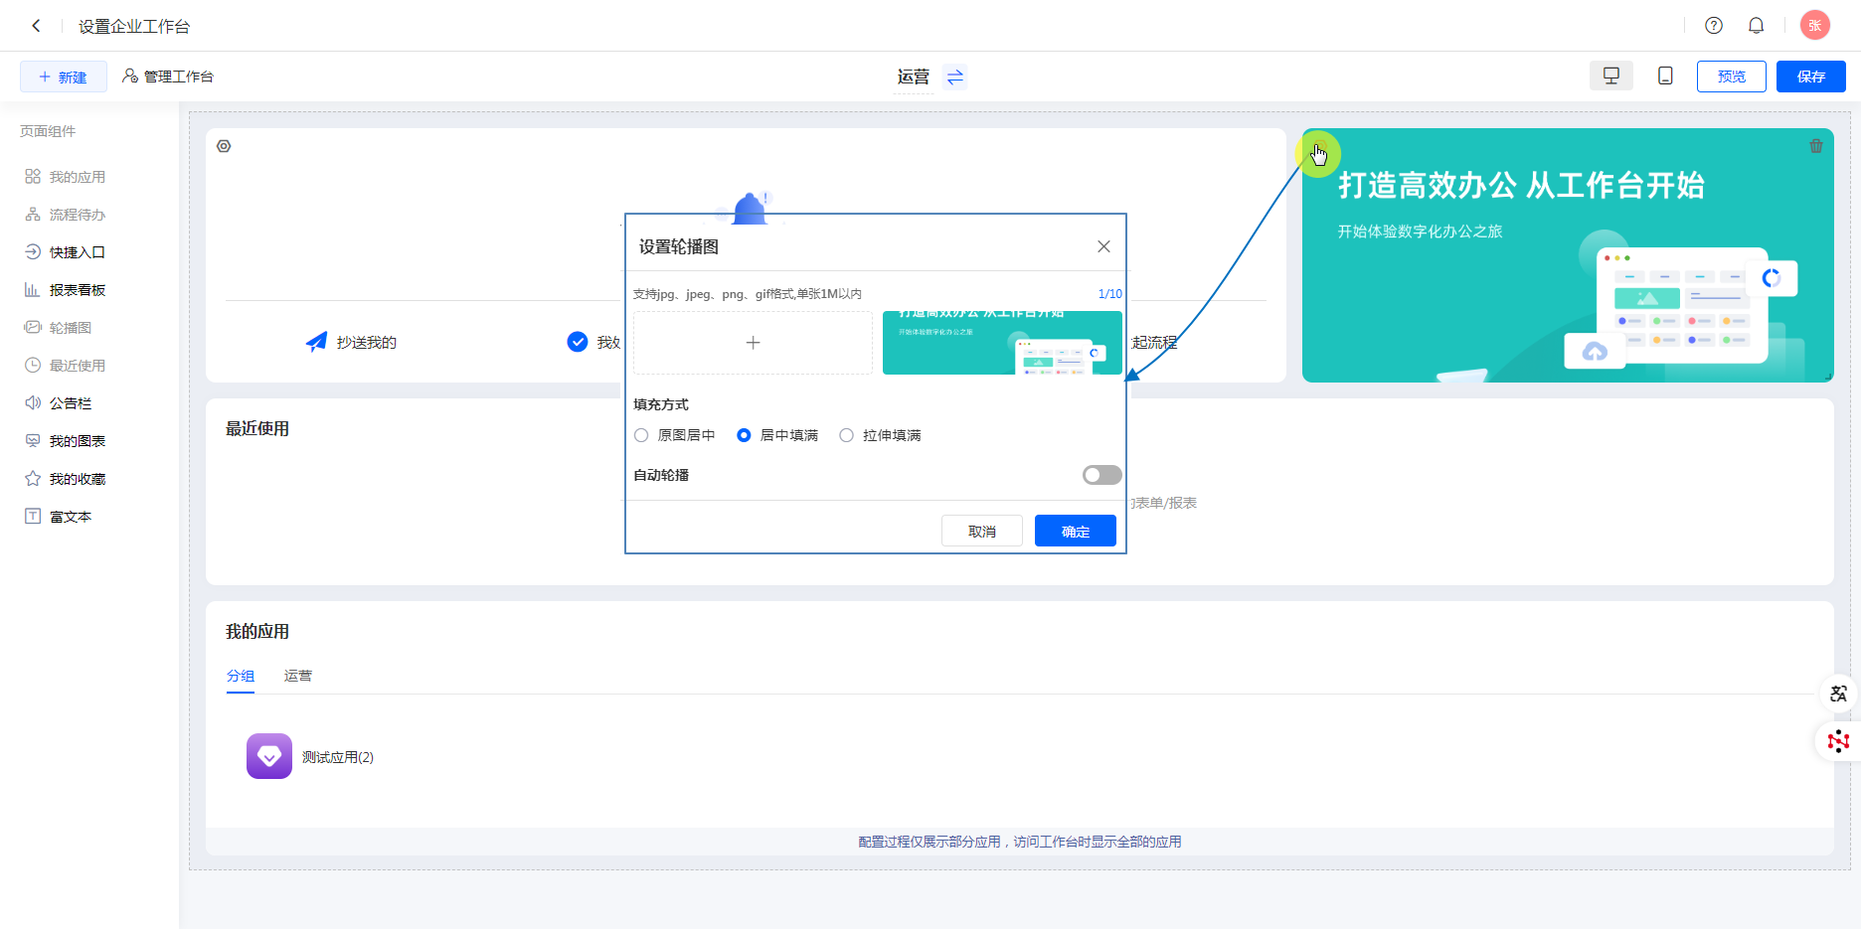Click the settings gear on top card
The height and width of the screenshot is (929, 1861).
[x=224, y=146]
